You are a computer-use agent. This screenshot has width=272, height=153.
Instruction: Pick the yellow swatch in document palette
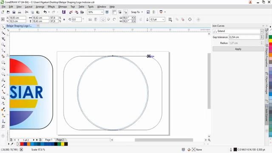coord(62,144)
